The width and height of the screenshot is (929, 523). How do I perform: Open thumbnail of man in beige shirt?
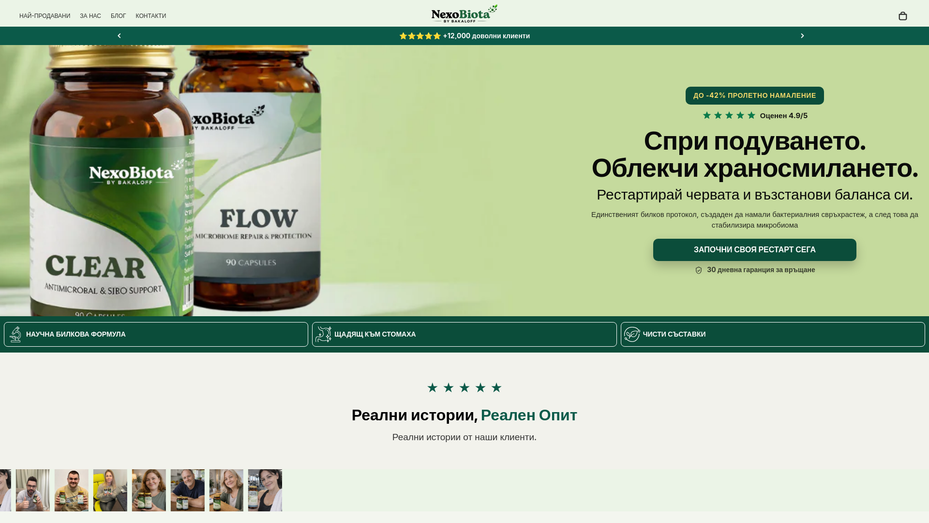pos(72,490)
